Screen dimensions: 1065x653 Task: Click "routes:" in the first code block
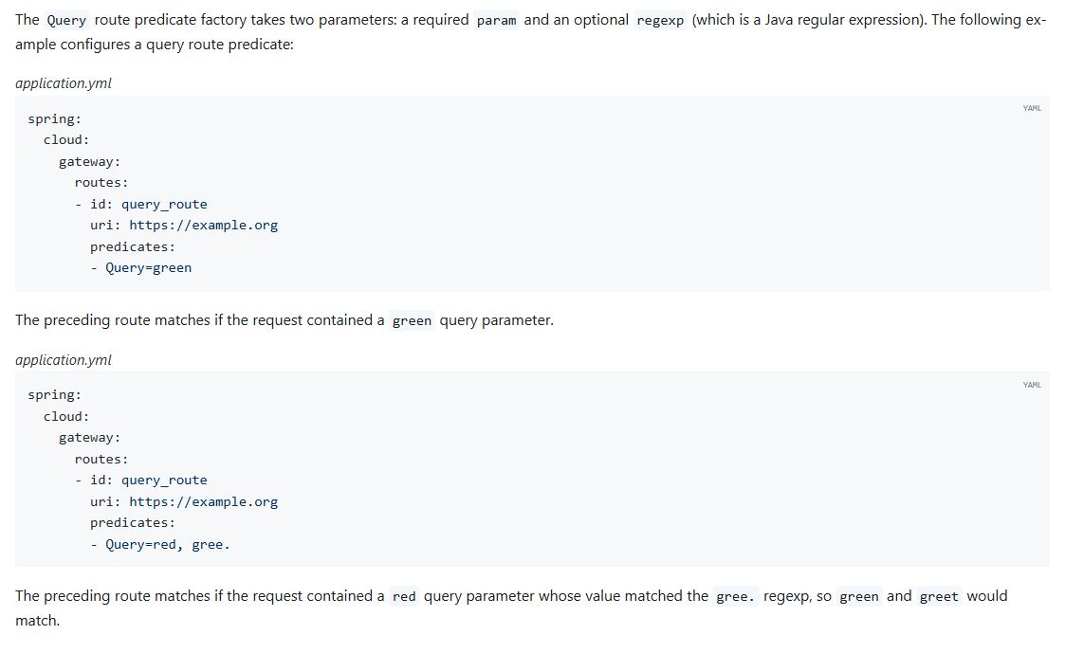pyautogui.click(x=101, y=183)
